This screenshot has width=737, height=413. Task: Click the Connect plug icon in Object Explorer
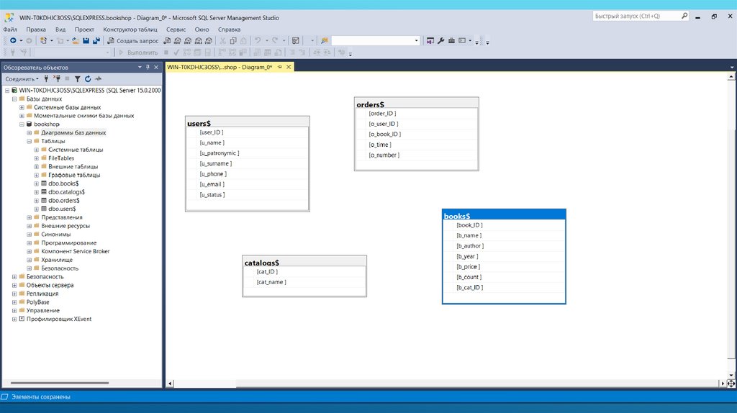point(47,79)
